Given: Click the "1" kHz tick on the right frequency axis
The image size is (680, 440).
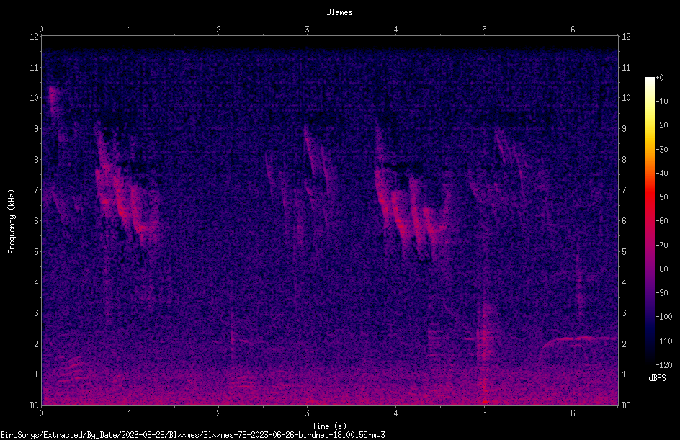Looking at the screenshot, I should pyautogui.click(x=624, y=374).
